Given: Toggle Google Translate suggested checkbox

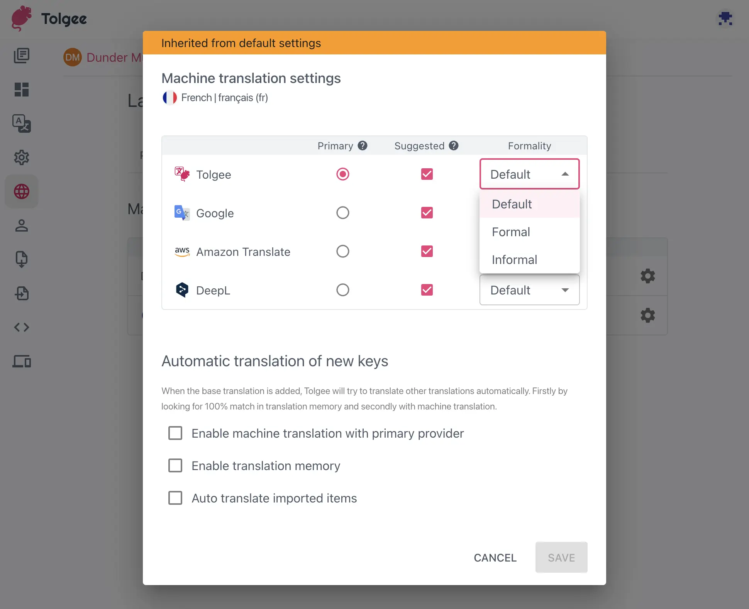Looking at the screenshot, I should [427, 213].
